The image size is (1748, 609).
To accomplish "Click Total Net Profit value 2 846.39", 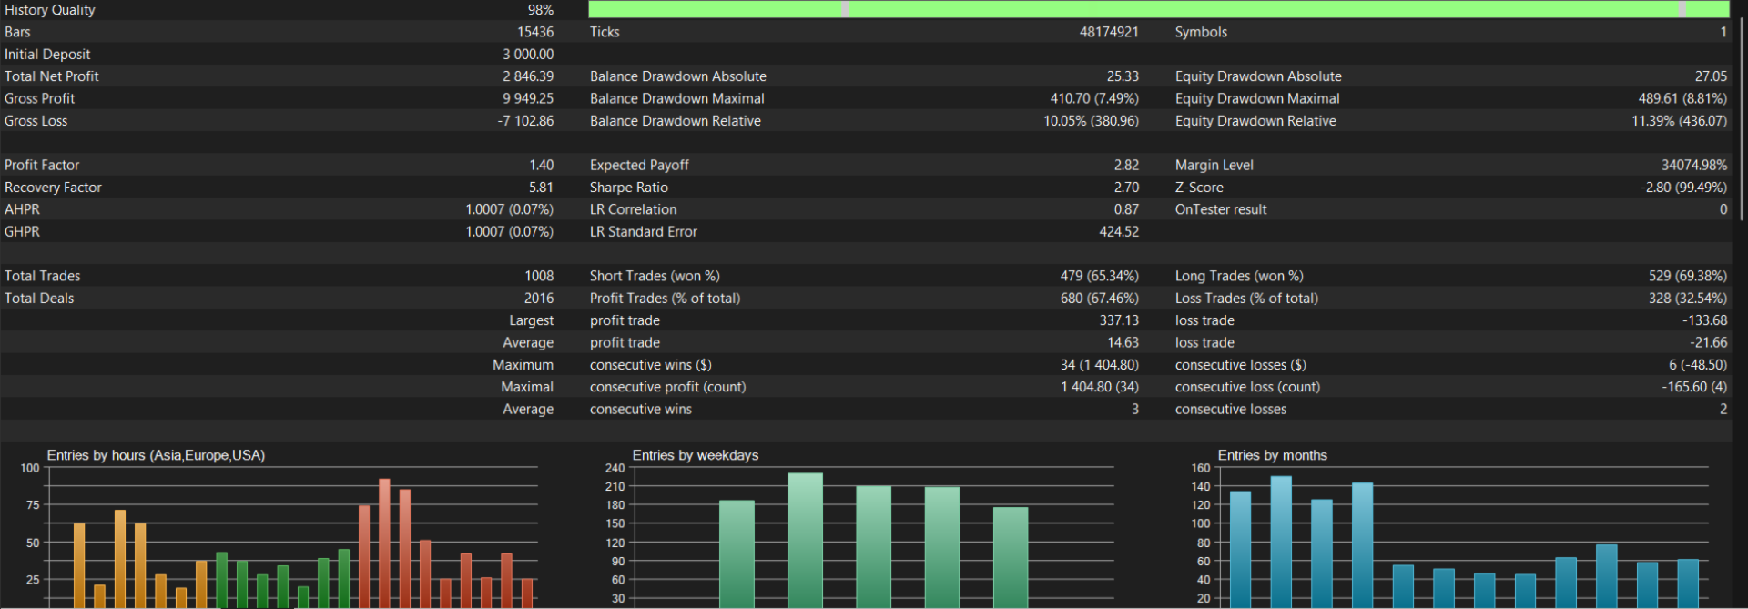I will point(528,76).
